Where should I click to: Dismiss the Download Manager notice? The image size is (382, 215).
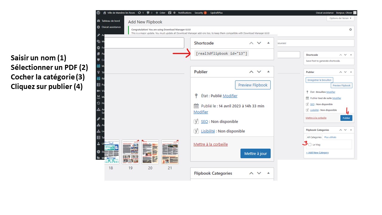tap(350, 30)
